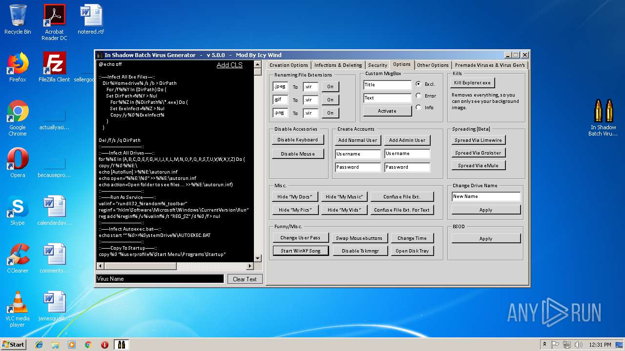Click the Add Admin User button
The width and height of the screenshot is (625, 351).
click(407, 140)
